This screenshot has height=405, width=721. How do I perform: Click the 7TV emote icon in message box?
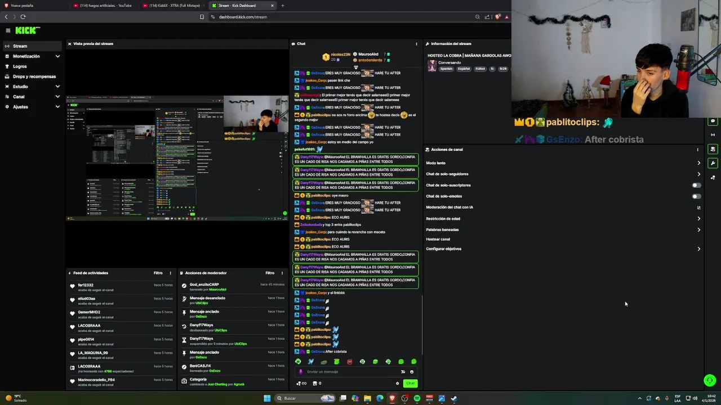tap(403, 372)
